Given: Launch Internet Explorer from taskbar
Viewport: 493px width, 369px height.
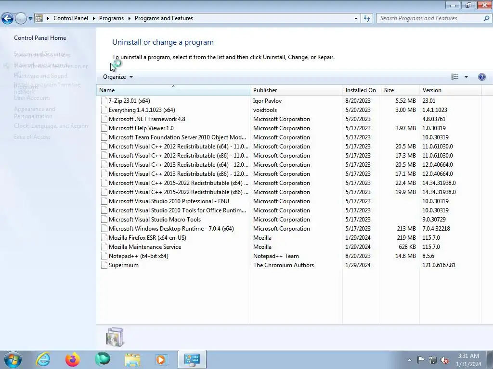Looking at the screenshot, I should (x=43, y=359).
